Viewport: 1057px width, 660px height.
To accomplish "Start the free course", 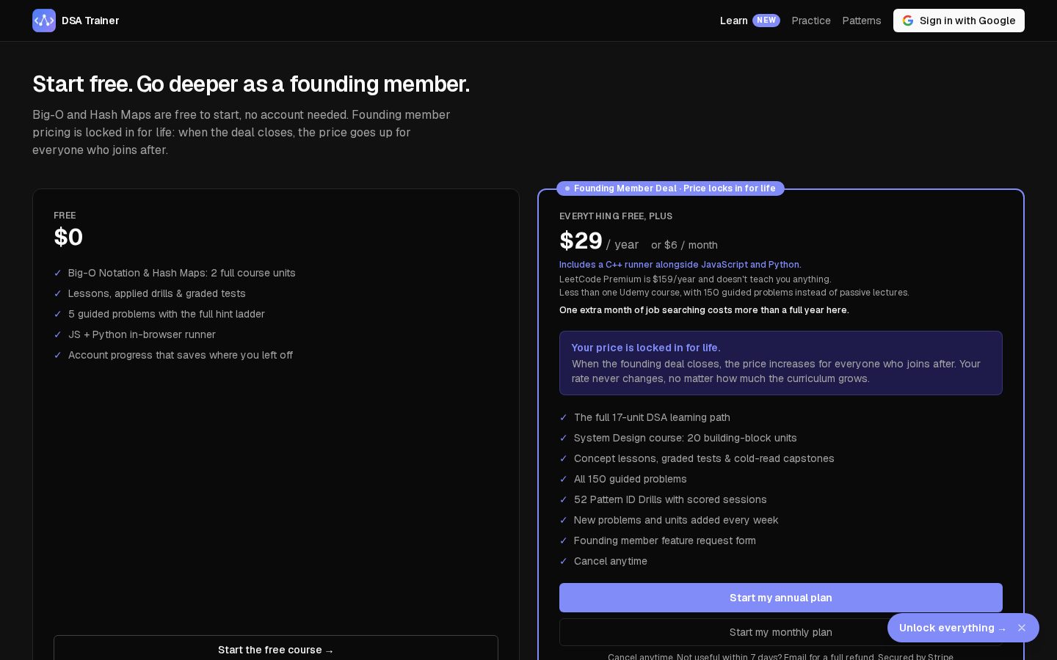I will [x=276, y=648].
